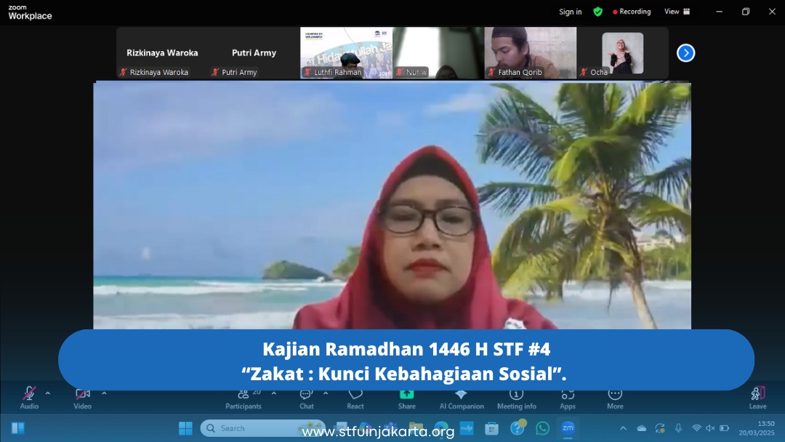Viewport: 785px width, 442px height.
Task: Open the Apps panel
Action: [x=568, y=397]
